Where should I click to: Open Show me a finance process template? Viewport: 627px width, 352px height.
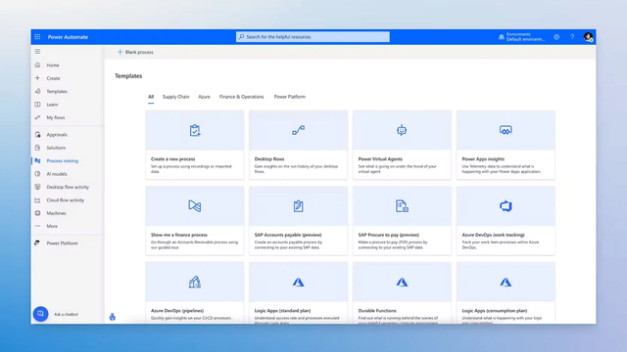[x=195, y=221]
